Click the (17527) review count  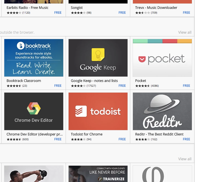pos(91,86)
